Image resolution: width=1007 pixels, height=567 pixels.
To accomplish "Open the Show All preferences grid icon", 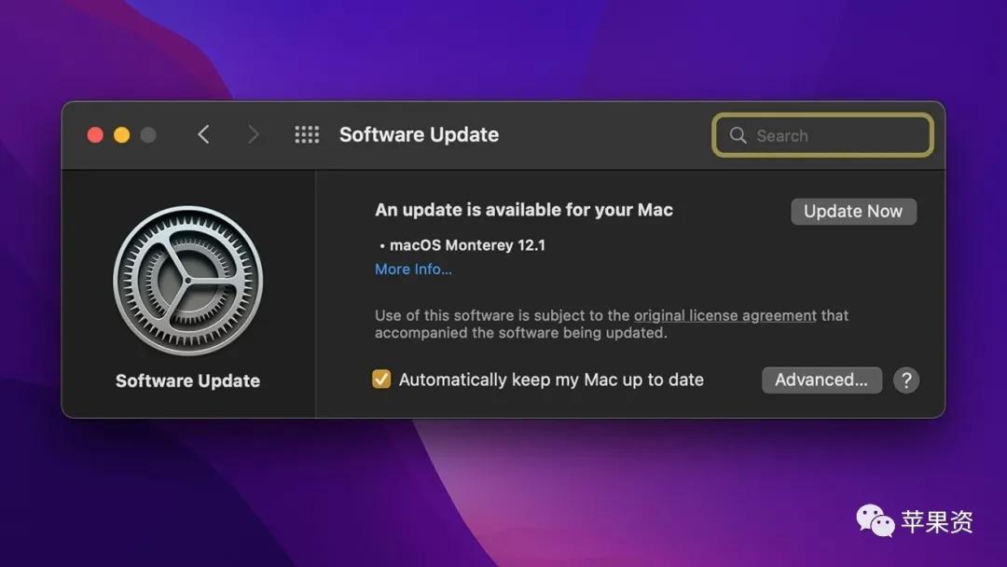I will tap(307, 134).
